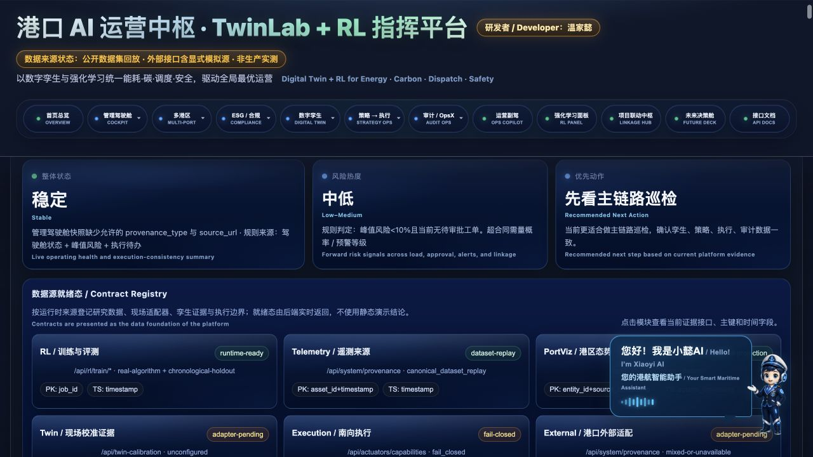The width and height of the screenshot is (813, 457).
Task: Open the 未来决策舱 Future Deck tab
Action: (695, 119)
